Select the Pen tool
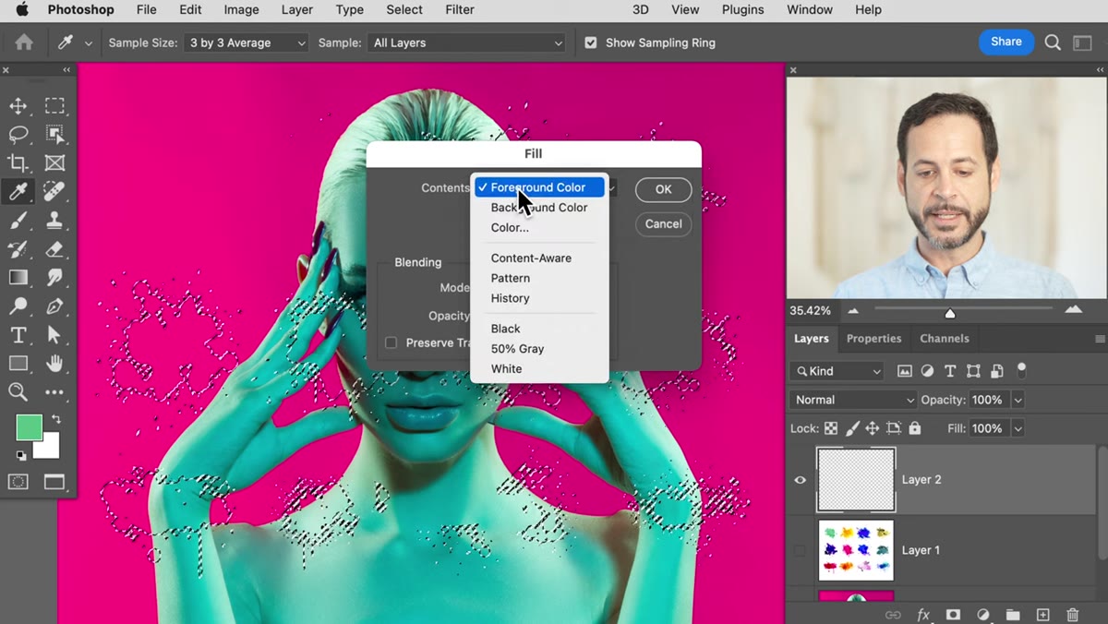This screenshot has width=1108, height=624. pyautogui.click(x=54, y=306)
